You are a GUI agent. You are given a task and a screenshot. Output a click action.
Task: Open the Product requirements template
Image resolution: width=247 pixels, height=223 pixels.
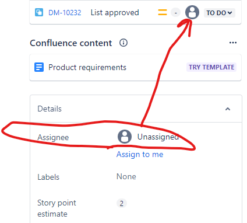click(x=87, y=67)
